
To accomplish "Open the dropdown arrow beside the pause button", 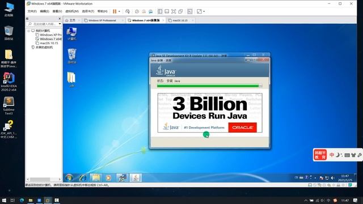I will click(x=119, y=11).
